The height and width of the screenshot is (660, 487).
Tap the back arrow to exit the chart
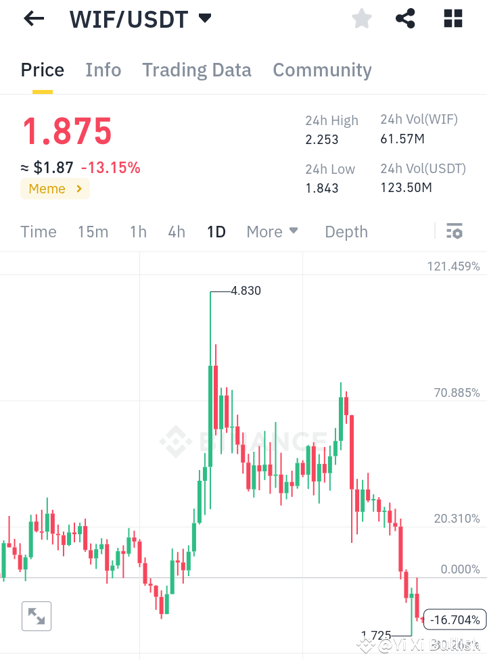(x=32, y=18)
